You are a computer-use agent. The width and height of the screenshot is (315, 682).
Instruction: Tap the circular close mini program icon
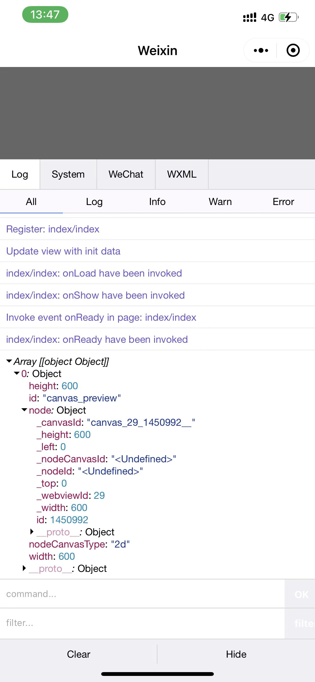[293, 50]
